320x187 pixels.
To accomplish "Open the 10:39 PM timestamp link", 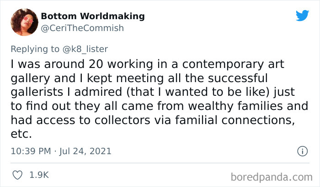I will tap(31, 151).
